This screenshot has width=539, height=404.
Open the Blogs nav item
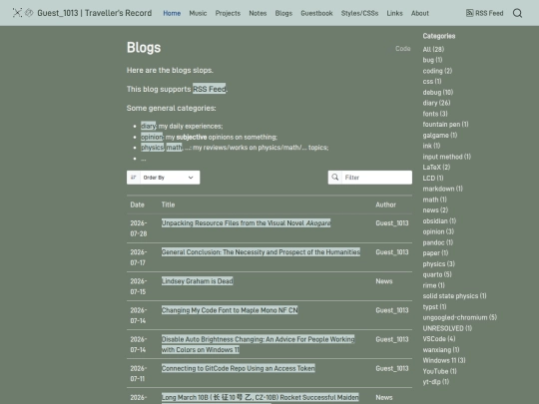coord(283,13)
